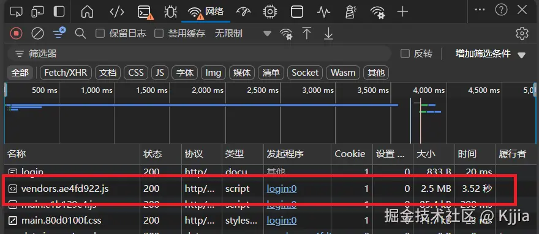
Task: Select main.80d0100f.css request row
Action: pyautogui.click(x=269, y=221)
